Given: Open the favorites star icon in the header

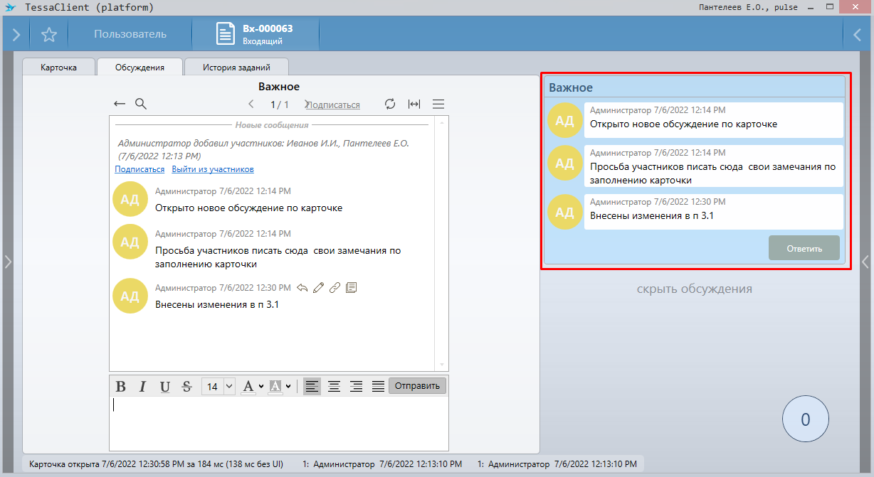Looking at the screenshot, I should tap(48, 35).
